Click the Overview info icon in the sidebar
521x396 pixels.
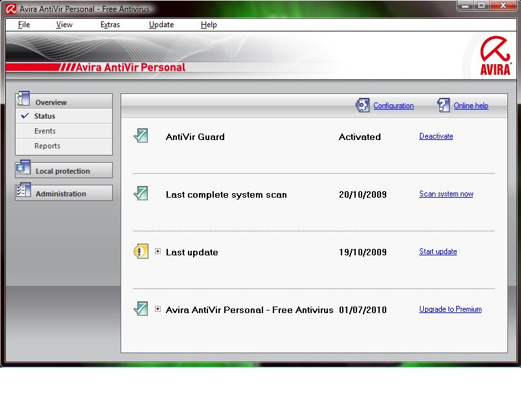click(x=23, y=99)
